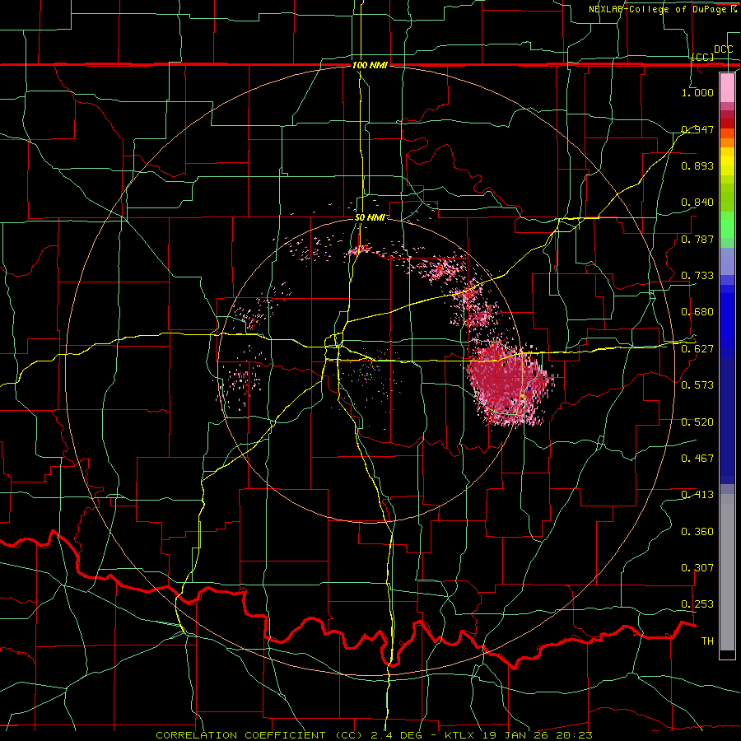Screen dimensions: 741x741
Task: Click the 0.573 color scale value
Action: pyautogui.click(x=697, y=385)
